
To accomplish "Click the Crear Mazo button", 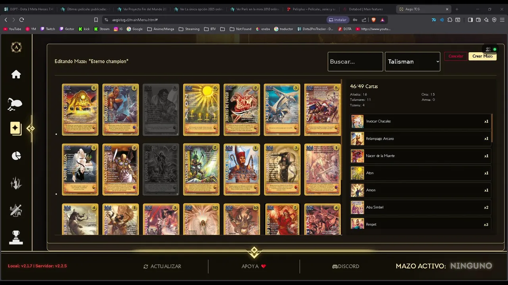I will click(482, 56).
